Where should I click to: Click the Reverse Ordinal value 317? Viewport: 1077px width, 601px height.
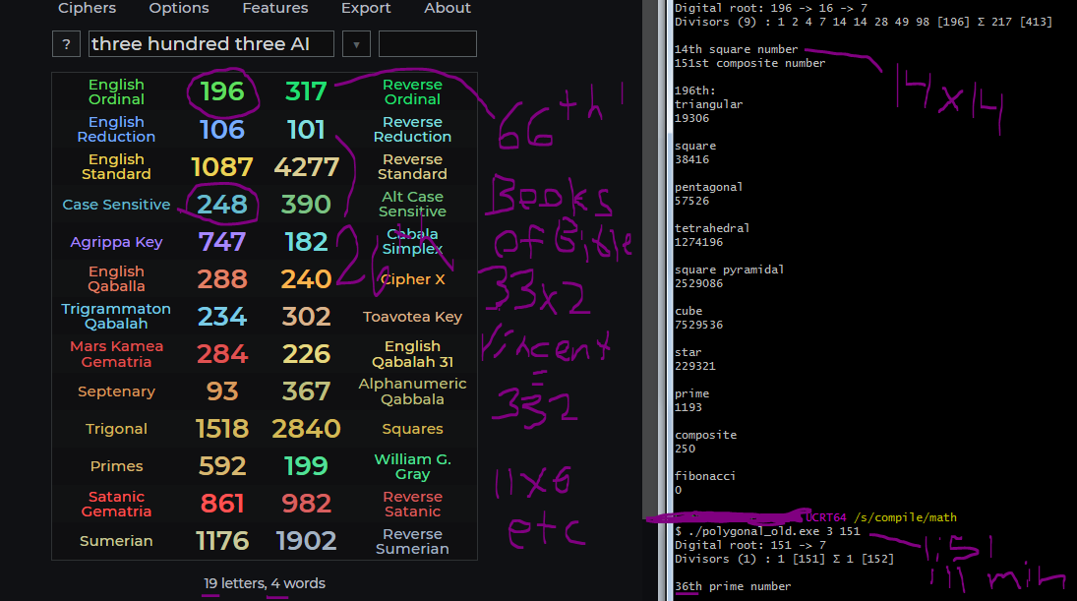coord(306,91)
